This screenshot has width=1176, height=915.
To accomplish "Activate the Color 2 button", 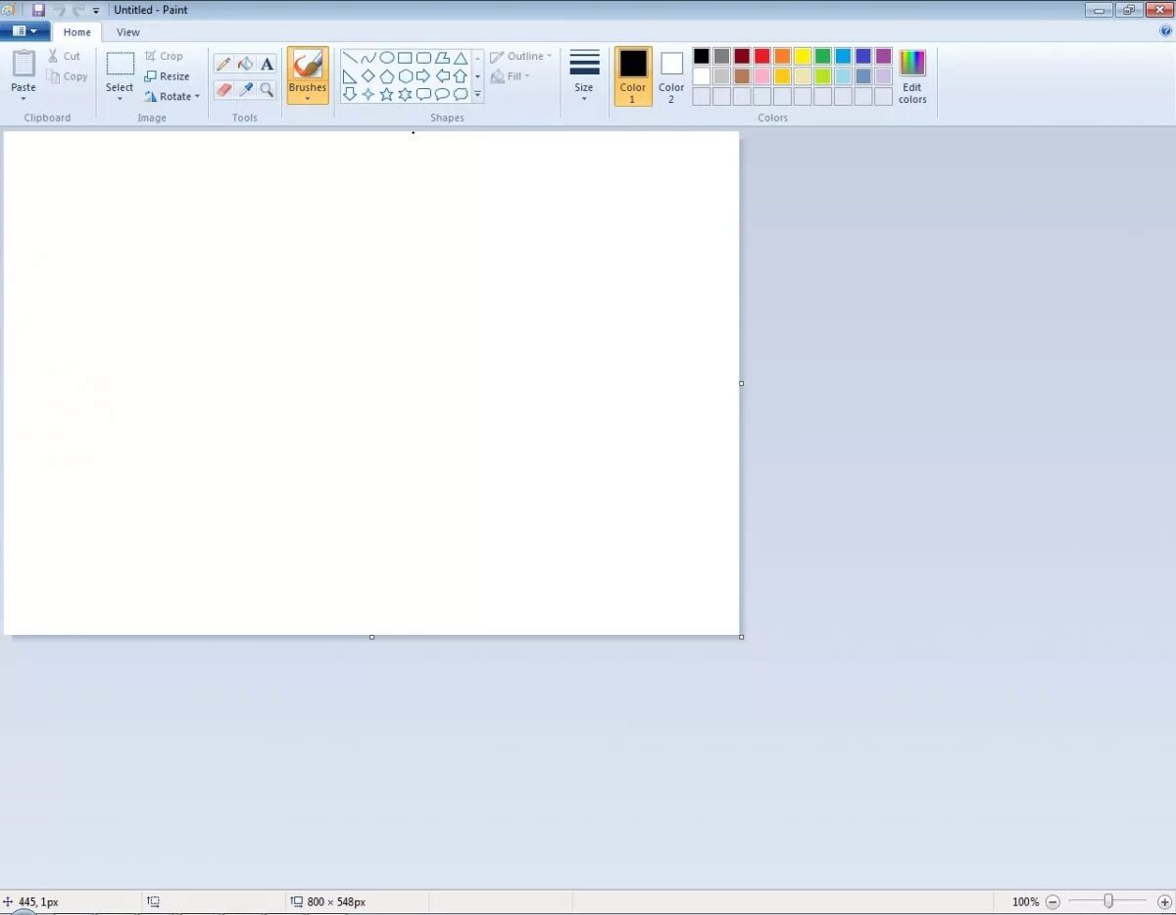I will [671, 76].
